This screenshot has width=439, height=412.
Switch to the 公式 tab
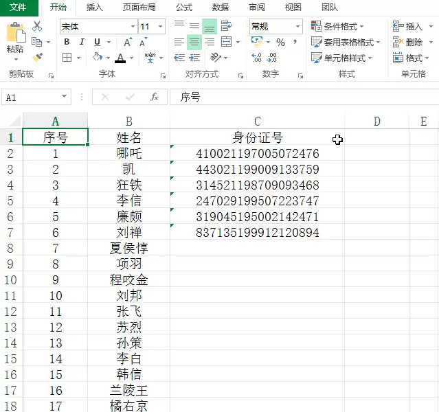tap(184, 8)
